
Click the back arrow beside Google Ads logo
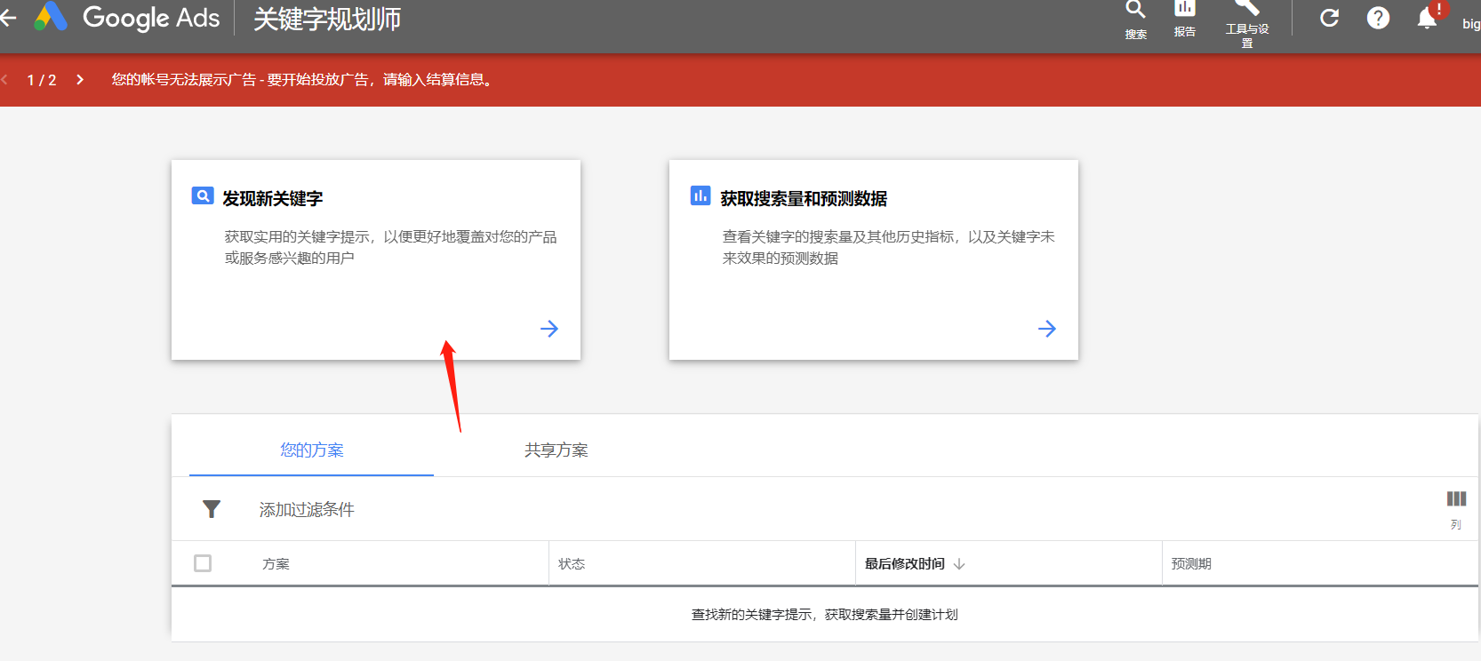[x=8, y=17]
